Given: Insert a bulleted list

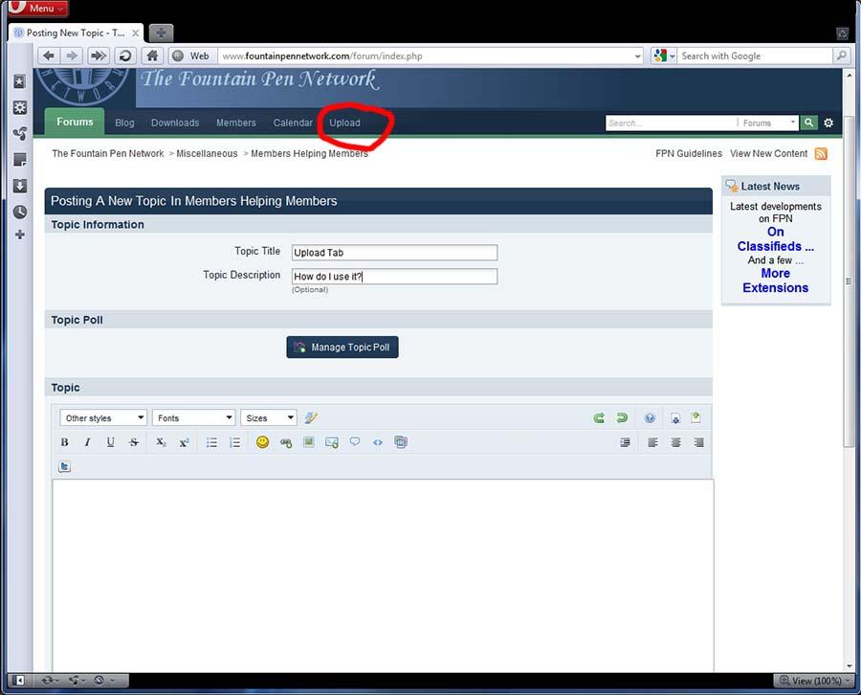Looking at the screenshot, I should (211, 442).
